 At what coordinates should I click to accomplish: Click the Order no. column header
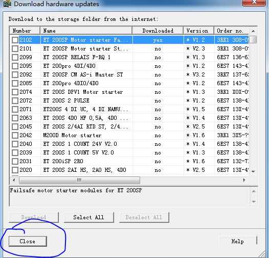point(232,31)
